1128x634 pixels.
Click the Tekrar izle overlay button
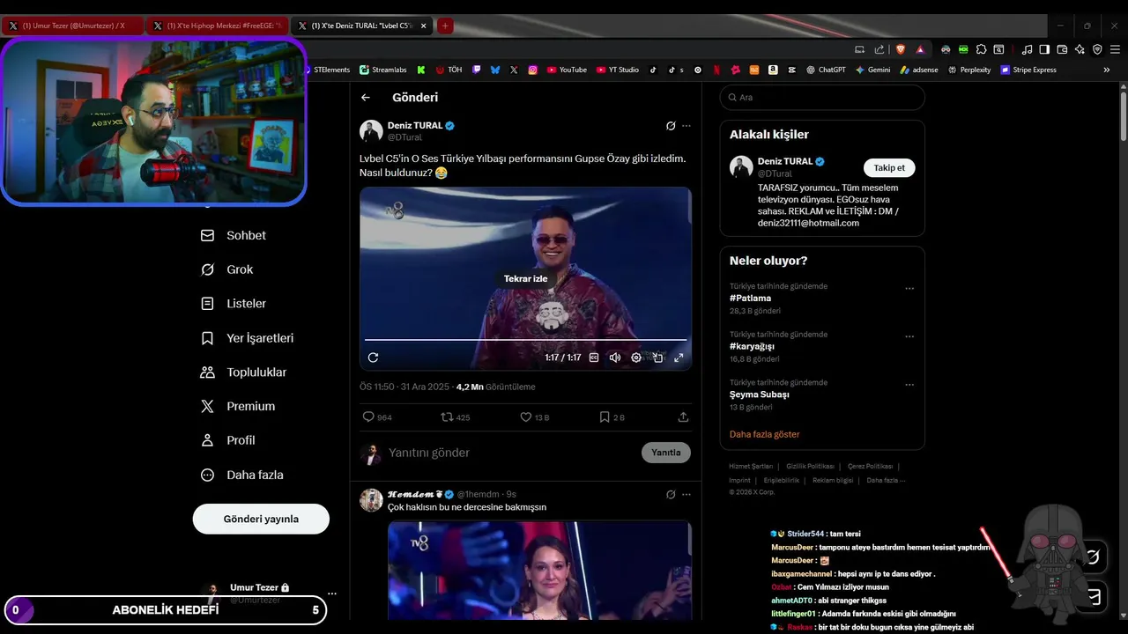pyautogui.click(x=525, y=278)
